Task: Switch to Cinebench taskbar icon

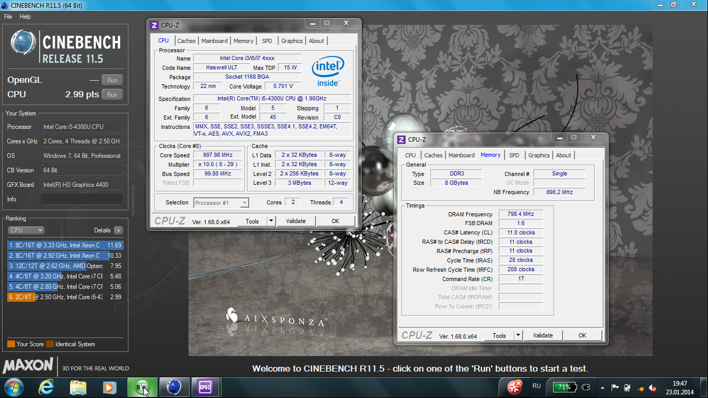Action: tap(174, 387)
